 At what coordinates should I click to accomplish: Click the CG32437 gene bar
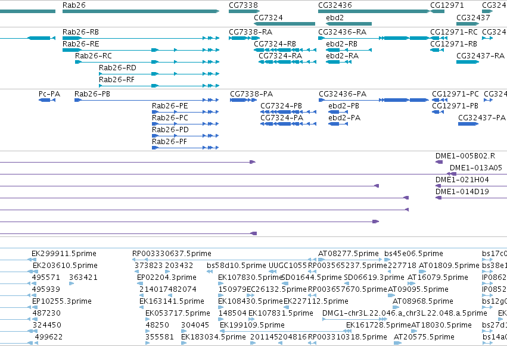[468, 24]
